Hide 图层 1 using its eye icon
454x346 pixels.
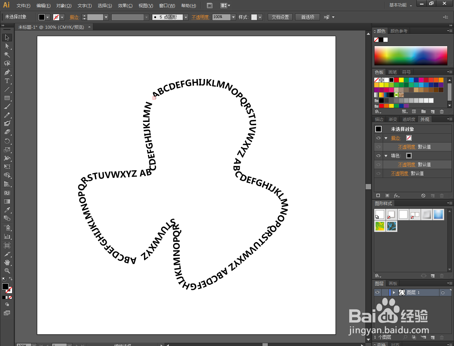point(377,292)
